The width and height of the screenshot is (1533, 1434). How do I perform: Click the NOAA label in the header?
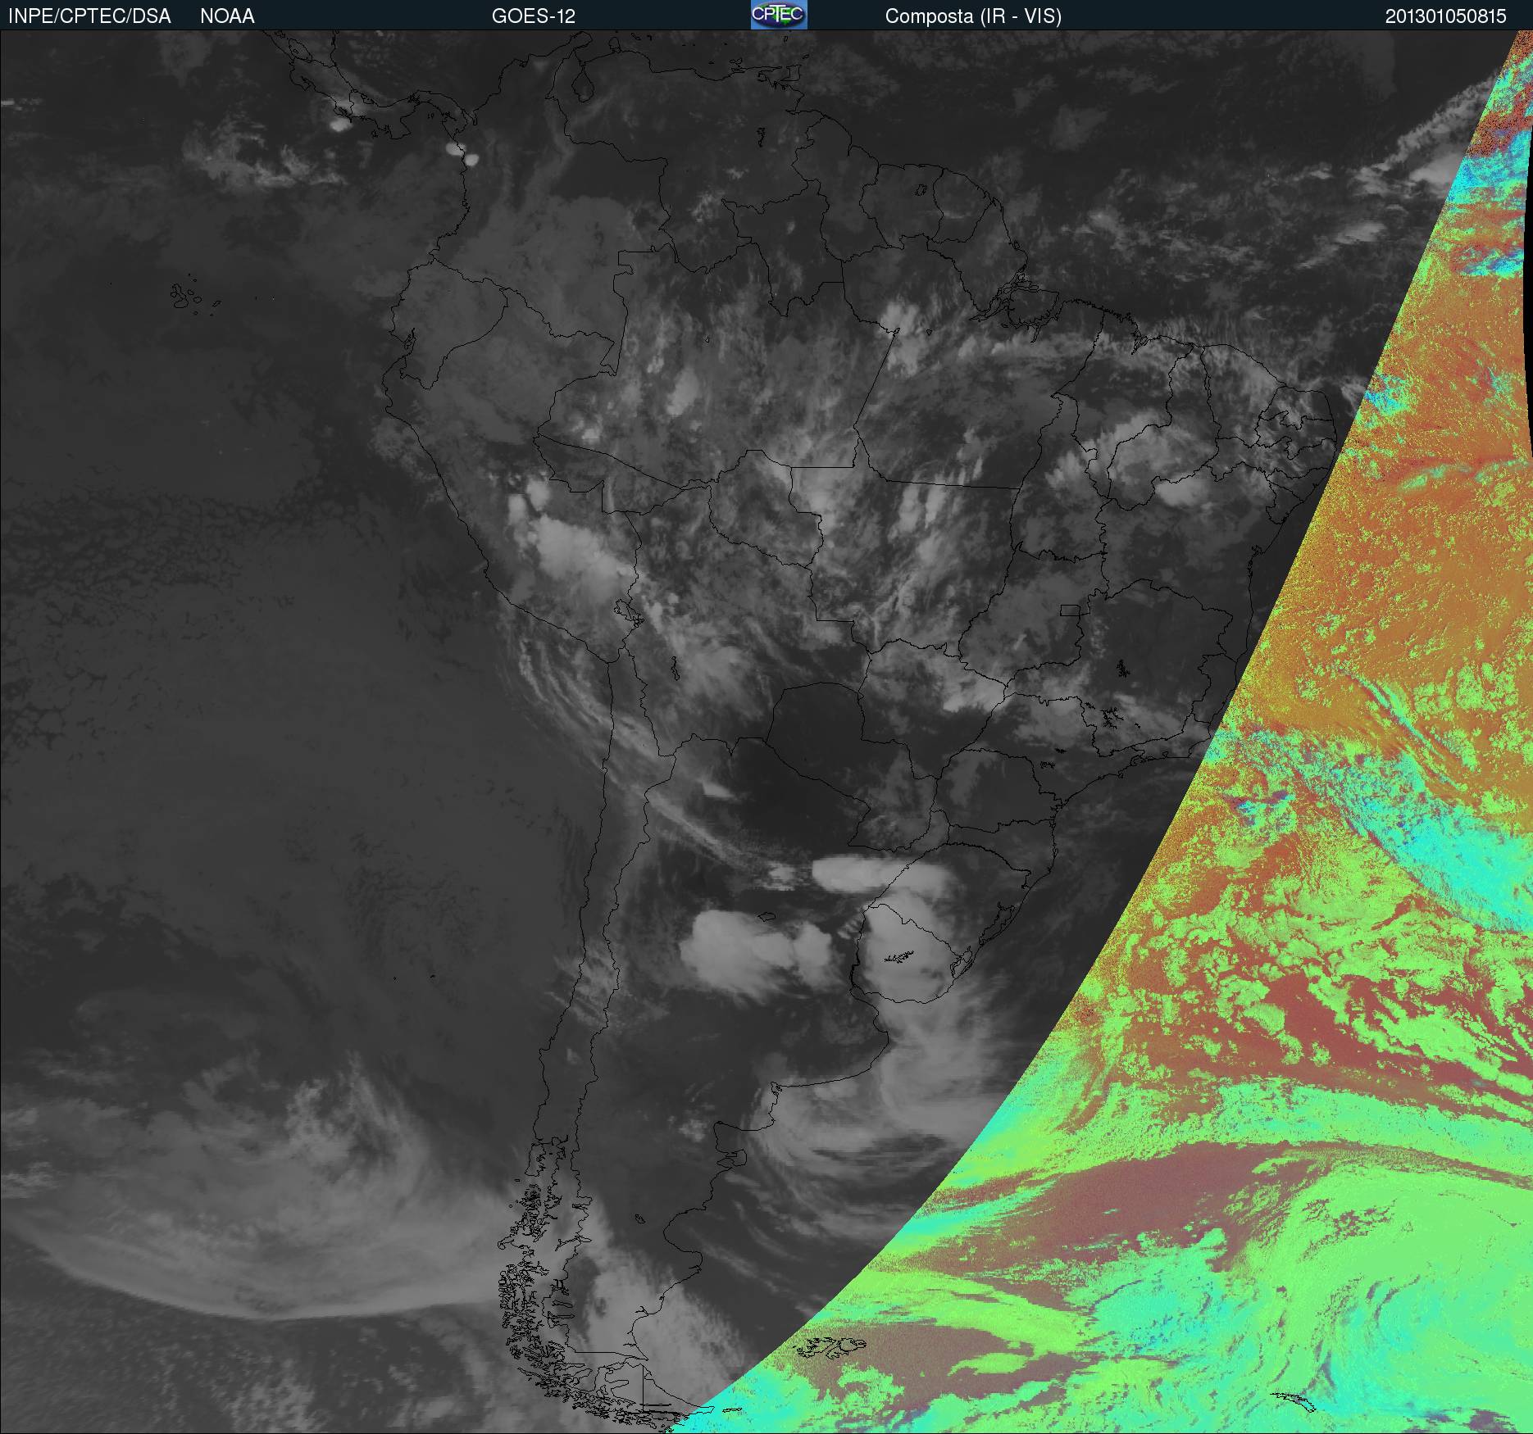pos(227,16)
